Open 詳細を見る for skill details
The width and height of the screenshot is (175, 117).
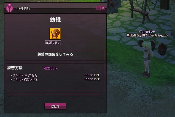point(53,43)
